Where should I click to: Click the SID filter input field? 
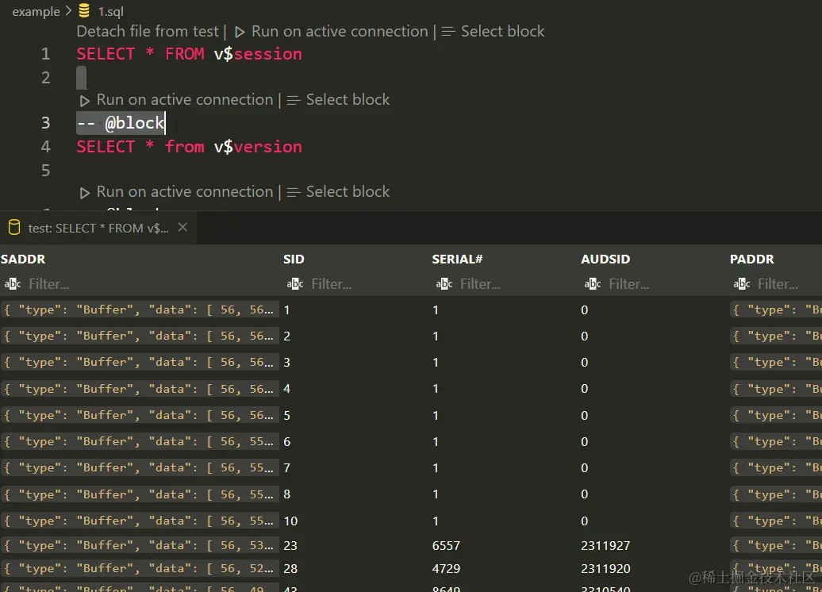367,283
